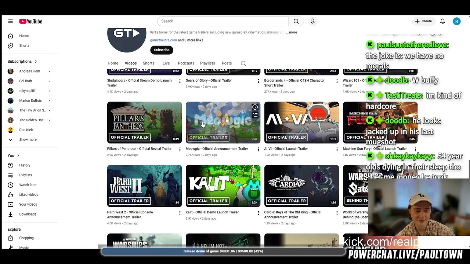
Task: Open the gametrailers.com link
Action: (x=163, y=40)
